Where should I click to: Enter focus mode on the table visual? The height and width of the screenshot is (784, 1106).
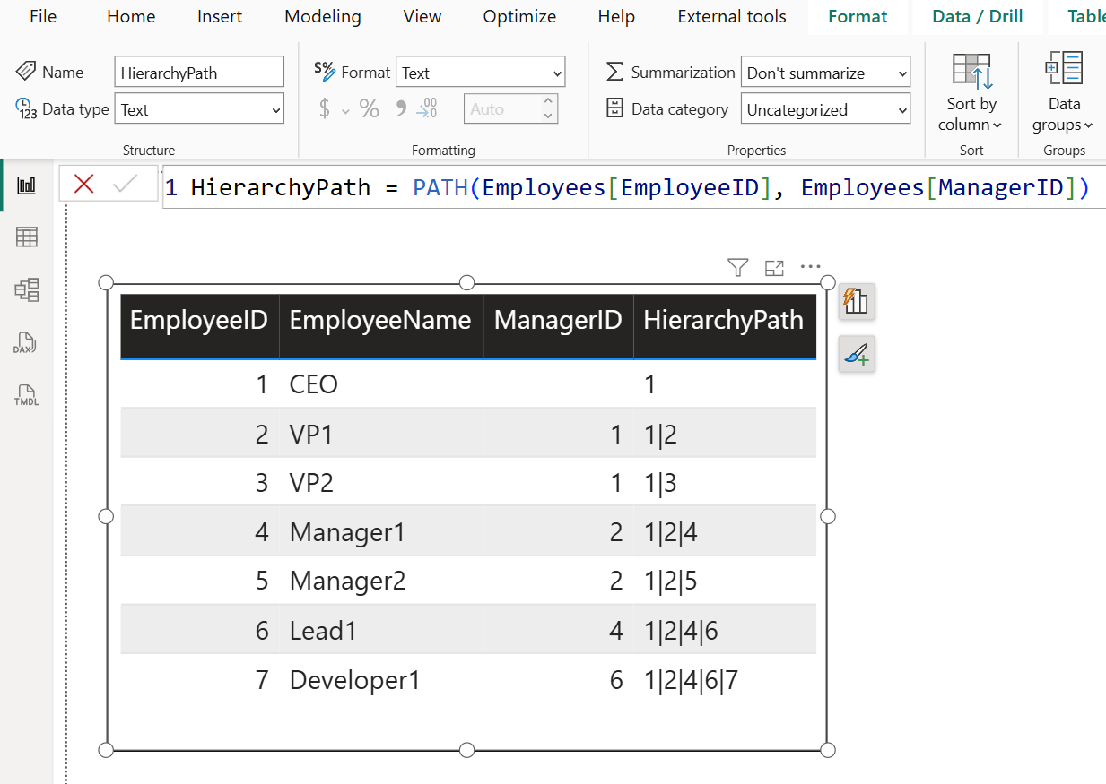[x=773, y=267]
